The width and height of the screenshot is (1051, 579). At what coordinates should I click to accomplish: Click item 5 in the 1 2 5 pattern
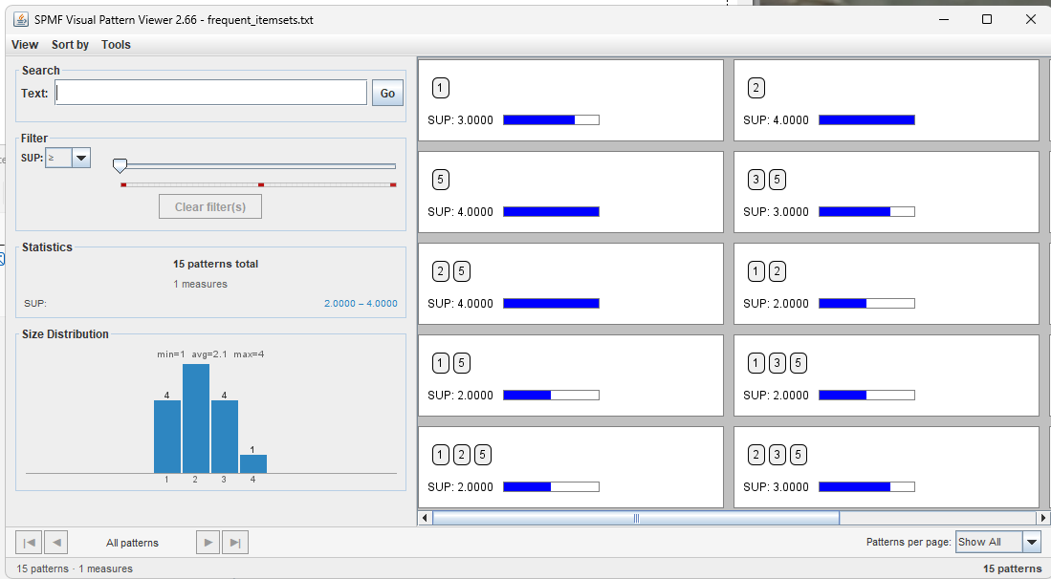[x=482, y=455]
